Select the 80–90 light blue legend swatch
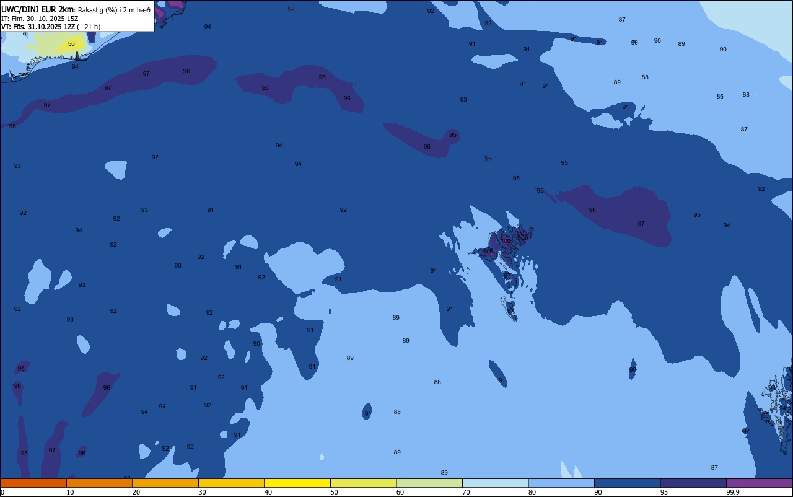This screenshot has width=793, height=497. (x=561, y=483)
